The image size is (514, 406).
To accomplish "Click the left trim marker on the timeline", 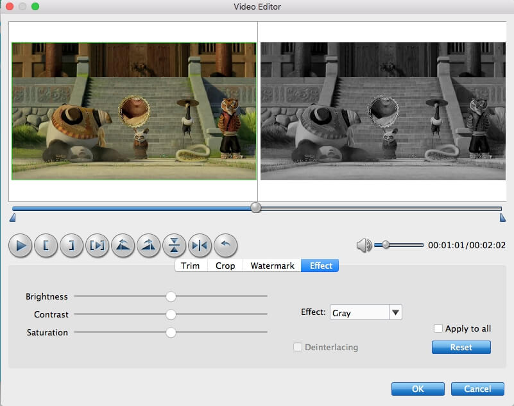I will (x=12, y=218).
